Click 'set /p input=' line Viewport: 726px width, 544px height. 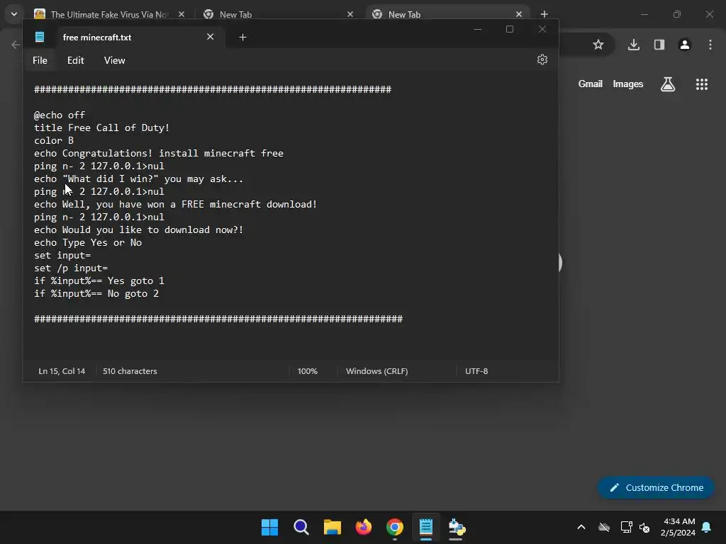point(71,268)
